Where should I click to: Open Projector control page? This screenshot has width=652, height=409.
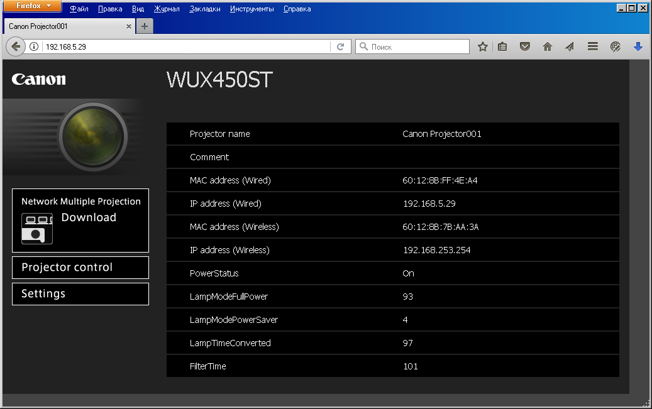80,267
